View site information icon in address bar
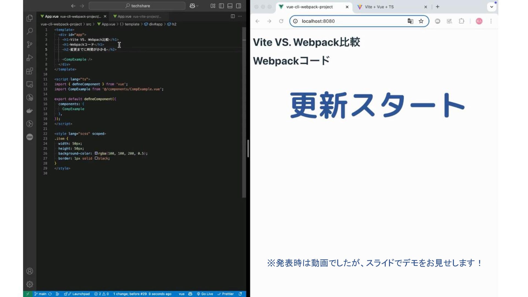The width and height of the screenshot is (528, 297). click(x=295, y=21)
